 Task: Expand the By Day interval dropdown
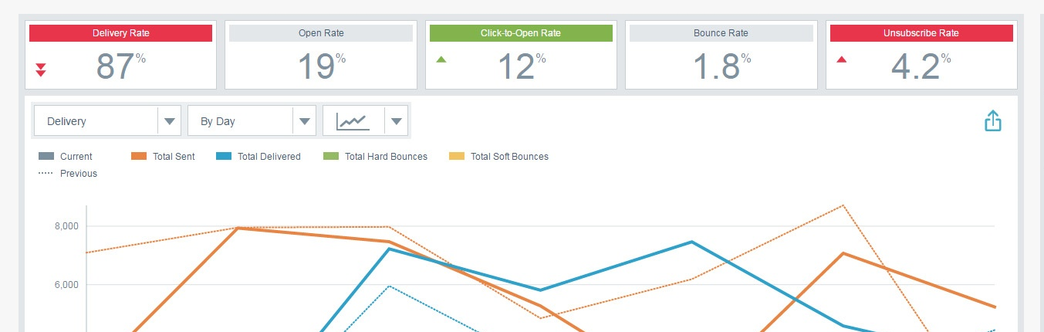coord(252,120)
